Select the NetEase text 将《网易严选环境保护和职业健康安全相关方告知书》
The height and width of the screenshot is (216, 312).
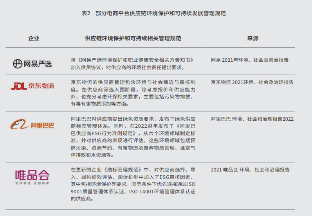point(133,60)
